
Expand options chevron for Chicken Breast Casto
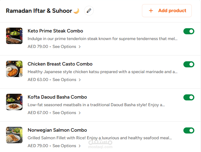tap(80, 80)
